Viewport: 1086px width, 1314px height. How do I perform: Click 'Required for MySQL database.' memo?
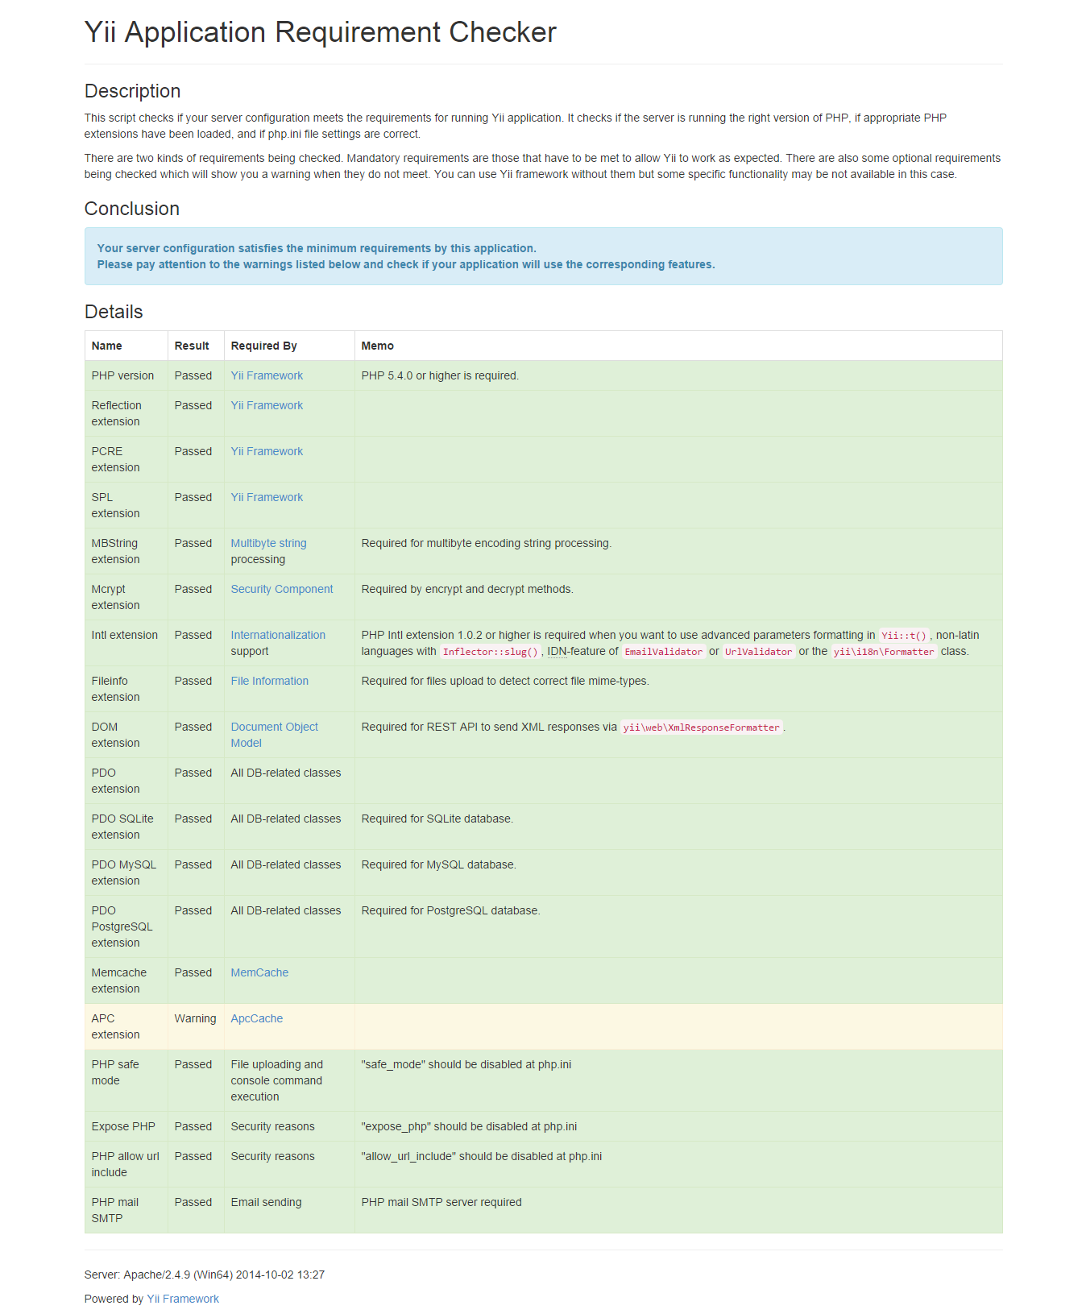[439, 864]
